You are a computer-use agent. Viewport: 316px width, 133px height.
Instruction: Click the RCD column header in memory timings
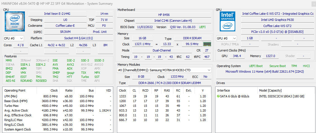point(145,90)
